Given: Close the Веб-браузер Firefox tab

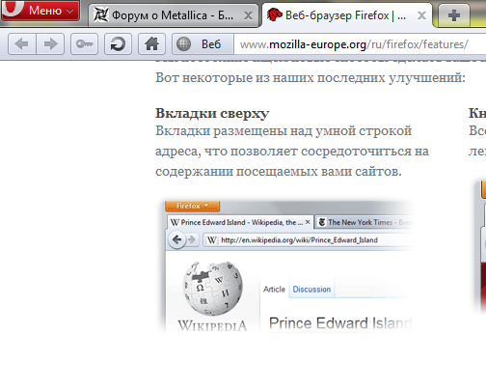Looking at the screenshot, I should click(421, 15).
